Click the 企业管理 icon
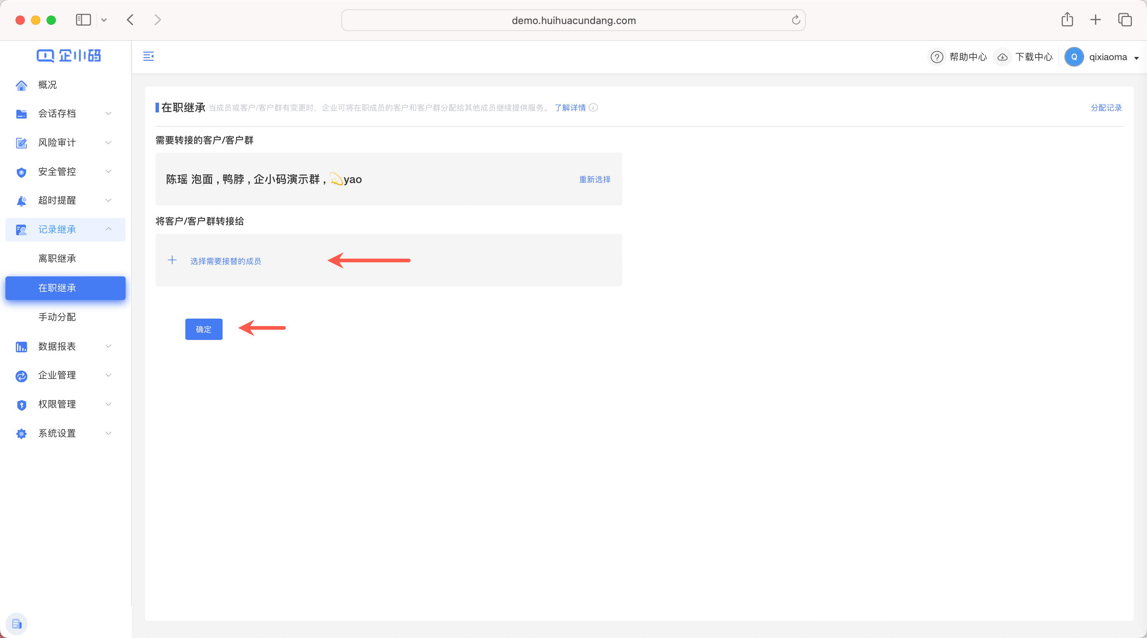 click(21, 376)
